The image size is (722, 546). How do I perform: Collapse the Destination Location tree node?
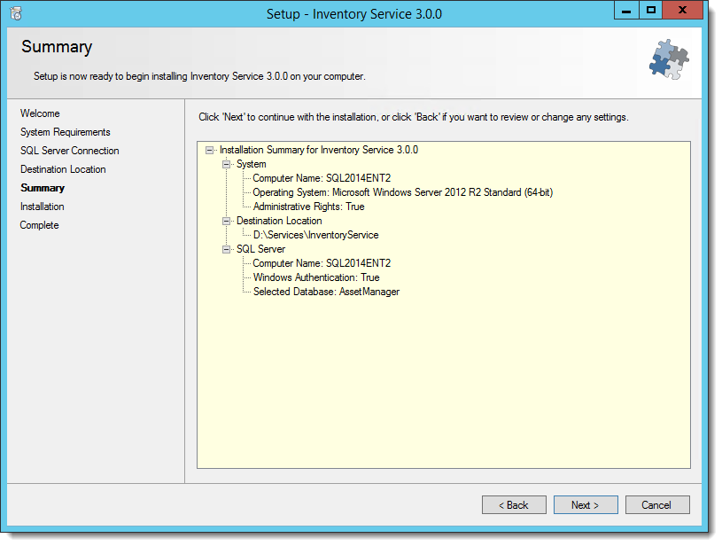point(226,222)
